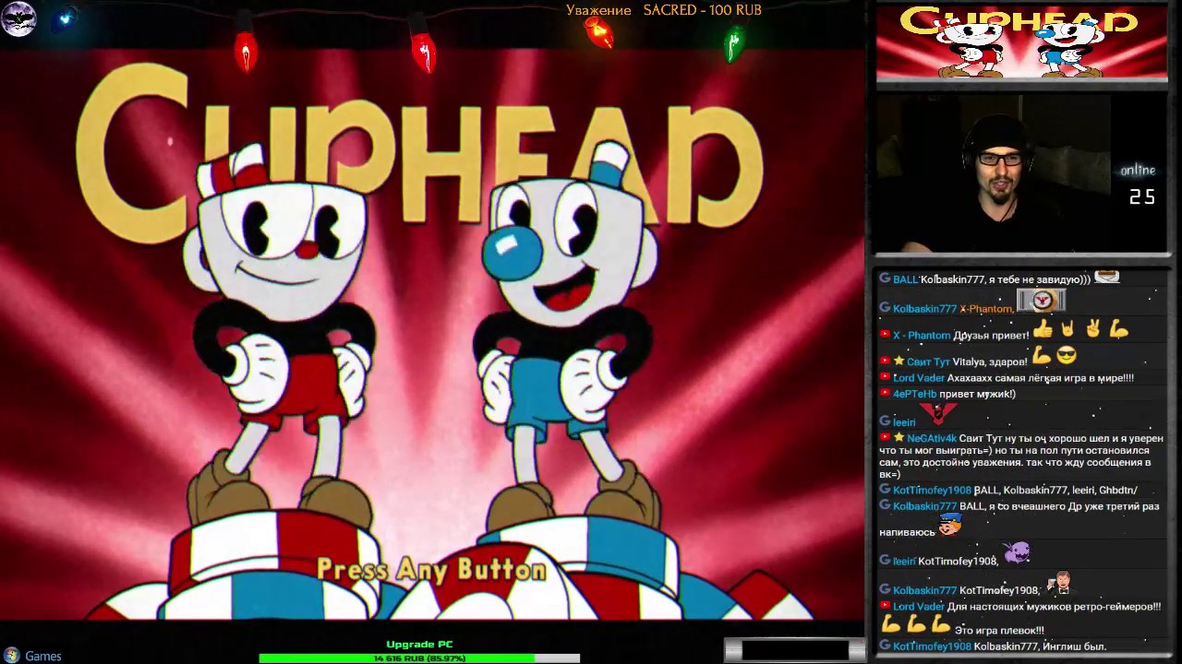Open username 4ePTeHb in the chat
Screen dimensions: 1182x664
tap(914, 395)
